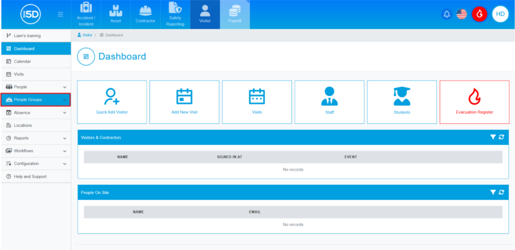The width and height of the screenshot is (515, 250).
Task: Expand the Reports sidebar section
Action: coord(35,138)
